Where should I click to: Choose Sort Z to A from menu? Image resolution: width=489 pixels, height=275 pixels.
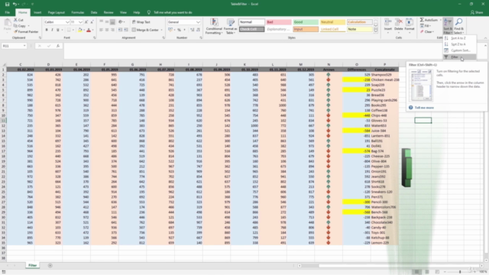coord(458,44)
